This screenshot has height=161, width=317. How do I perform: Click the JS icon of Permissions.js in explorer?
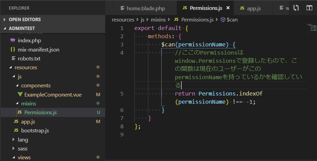pos(19,112)
